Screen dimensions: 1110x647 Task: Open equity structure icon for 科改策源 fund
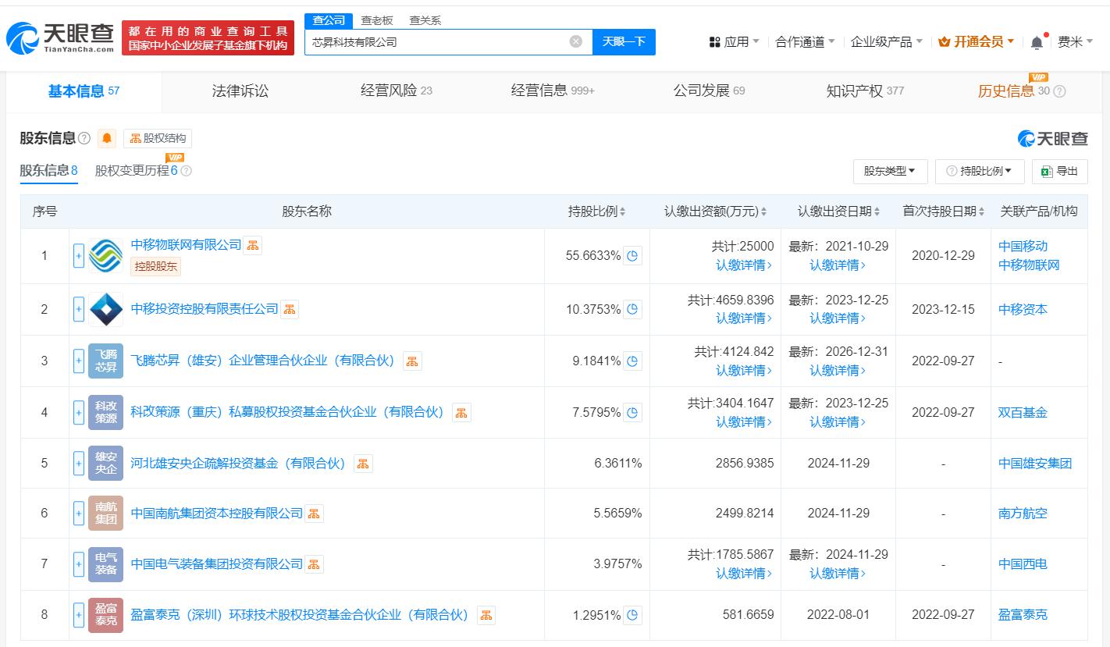(x=461, y=412)
